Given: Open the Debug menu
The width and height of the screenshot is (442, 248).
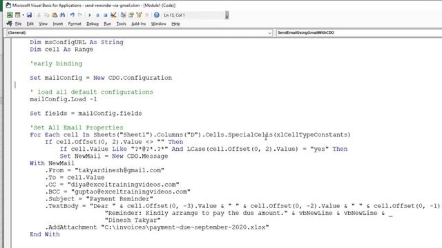Looking at the screenshot, I should tap(93, 24).
